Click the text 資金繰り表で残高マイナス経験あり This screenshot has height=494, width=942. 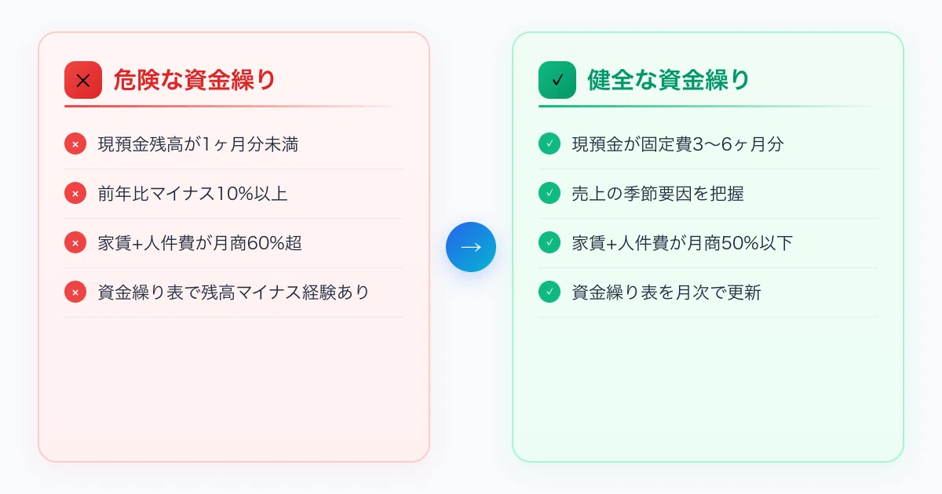[233, 292]
